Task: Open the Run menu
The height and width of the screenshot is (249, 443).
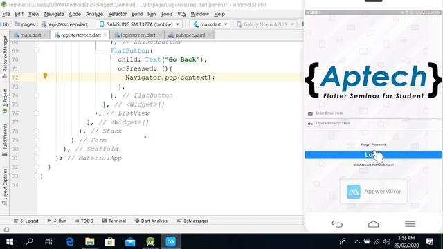Action: point(152,14)
